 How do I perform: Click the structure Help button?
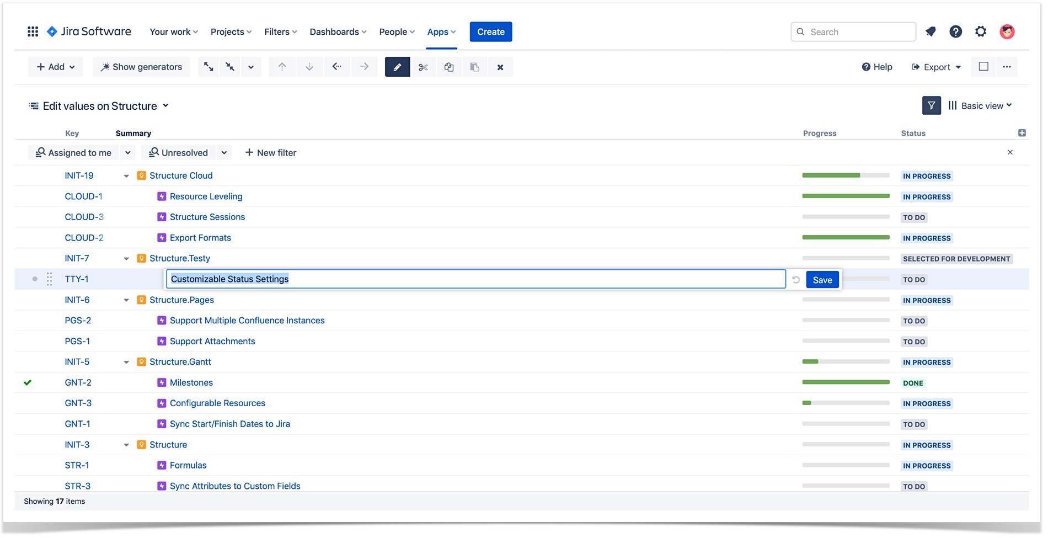pos(877,67)
